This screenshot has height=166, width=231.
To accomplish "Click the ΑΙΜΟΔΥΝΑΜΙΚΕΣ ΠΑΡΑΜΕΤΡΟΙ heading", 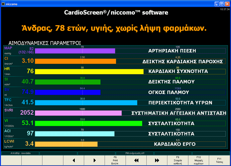I will [x=45, y=43].
